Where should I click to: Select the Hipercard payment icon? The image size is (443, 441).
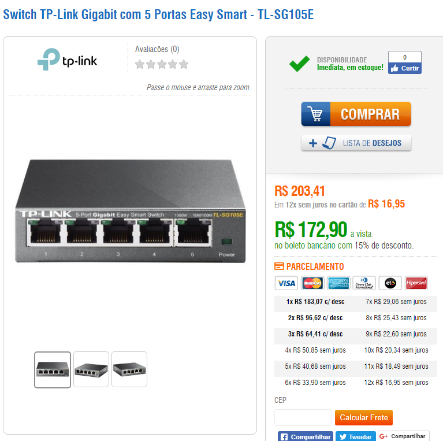pos(416,283)
